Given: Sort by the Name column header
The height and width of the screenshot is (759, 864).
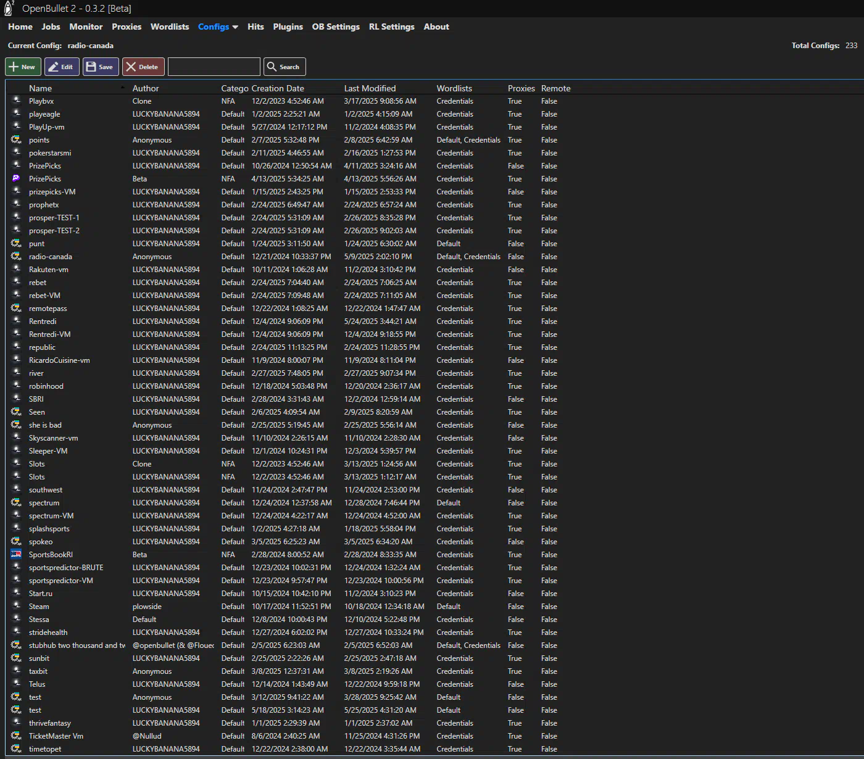Looking at the screenshot, I should [40, 88].
